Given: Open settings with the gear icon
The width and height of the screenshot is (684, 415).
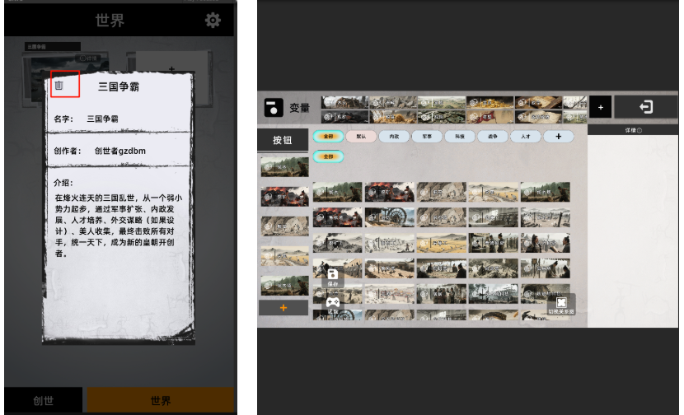Looking at the screenshot, I should tap(213, 21).
